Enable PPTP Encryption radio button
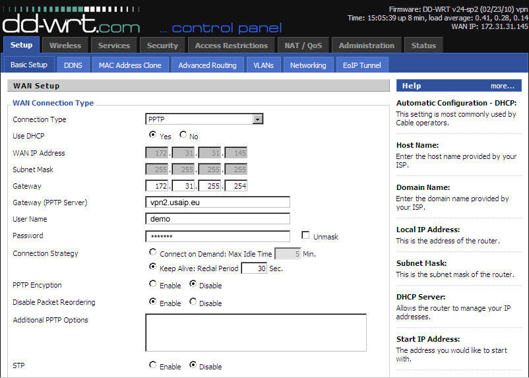 click(153, 284)
